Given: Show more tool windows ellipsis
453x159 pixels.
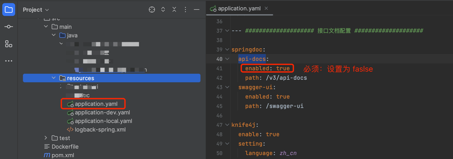Looking at the screenshot, I should [x=9, y=61].
